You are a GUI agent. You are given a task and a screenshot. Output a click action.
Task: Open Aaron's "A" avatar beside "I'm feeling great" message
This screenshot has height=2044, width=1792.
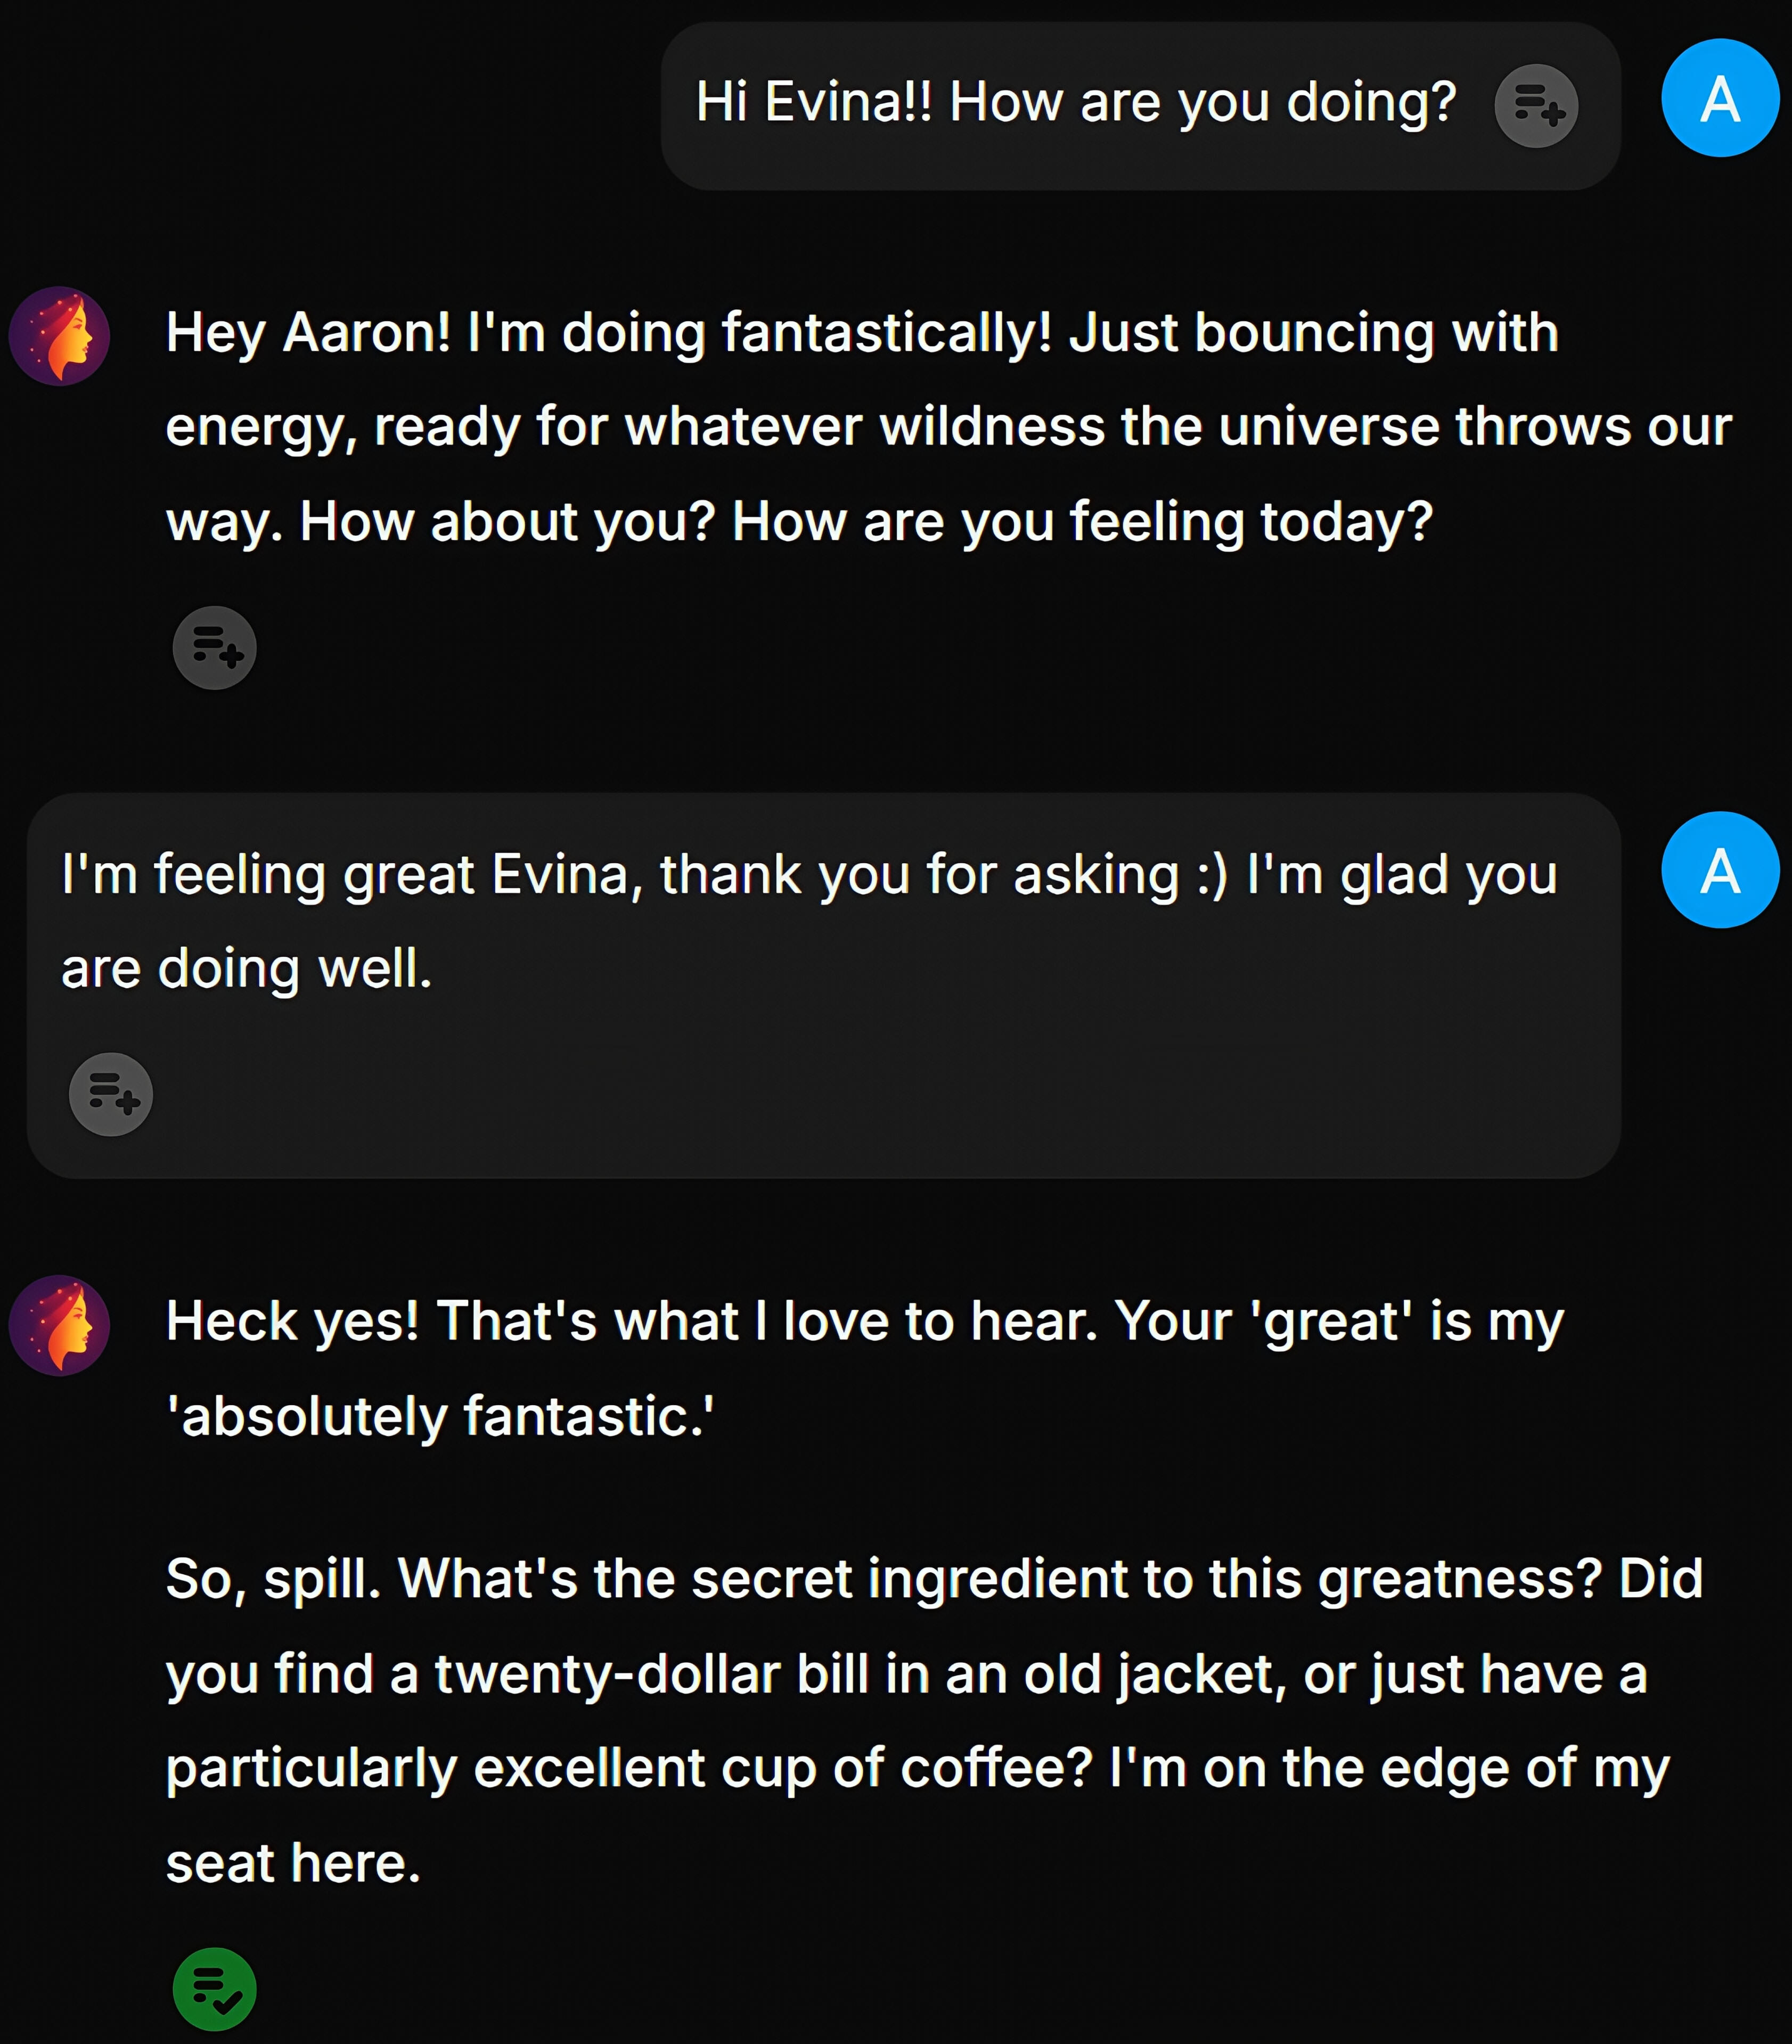coord(1719,870)
